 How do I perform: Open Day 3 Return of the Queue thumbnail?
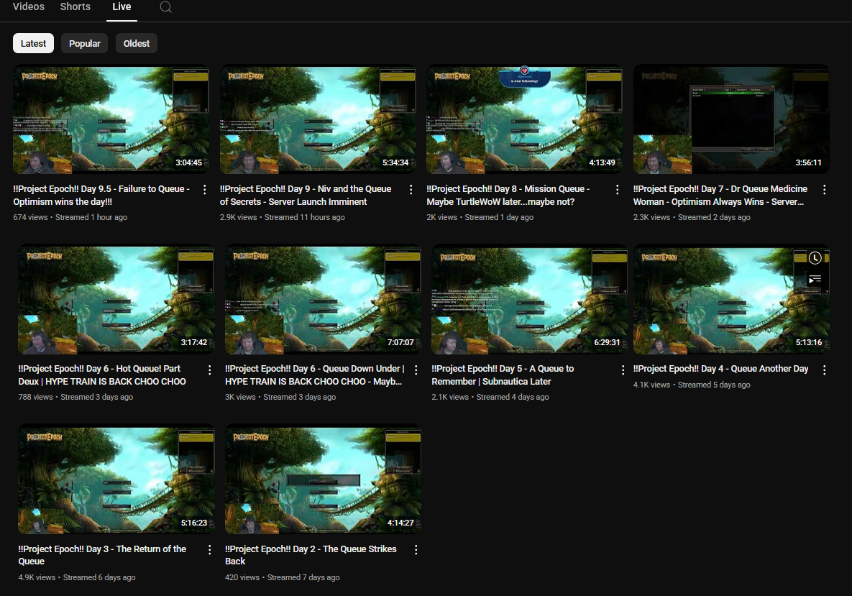point(116,480)
